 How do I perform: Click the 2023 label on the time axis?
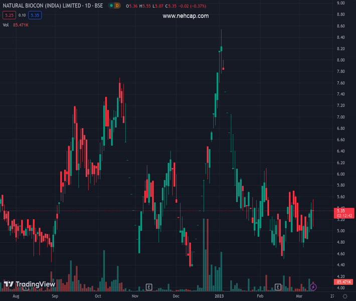coord(220,296)
